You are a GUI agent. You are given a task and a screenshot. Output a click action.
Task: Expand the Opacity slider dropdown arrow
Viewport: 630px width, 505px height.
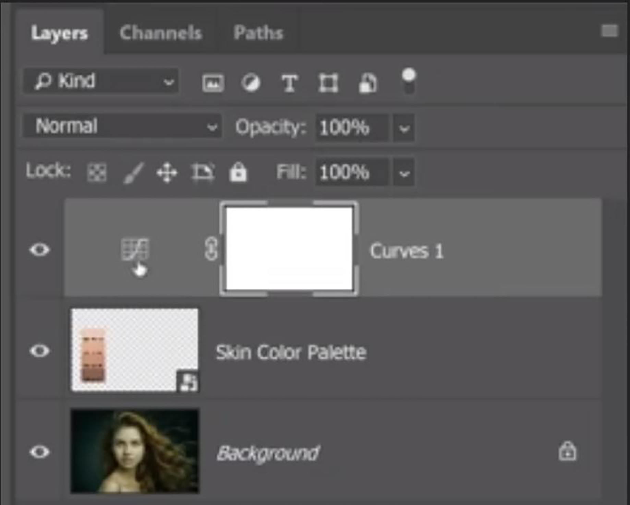click(x=404, y=129)
